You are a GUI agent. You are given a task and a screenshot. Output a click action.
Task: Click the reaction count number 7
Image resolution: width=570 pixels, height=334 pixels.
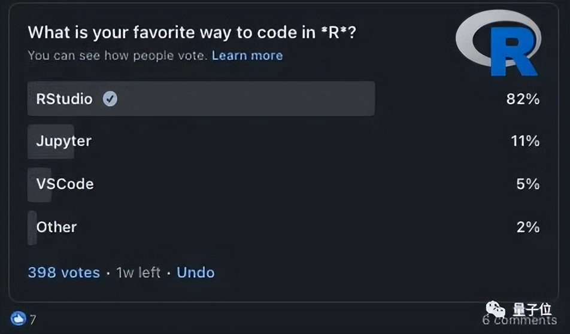pos(33,320)
